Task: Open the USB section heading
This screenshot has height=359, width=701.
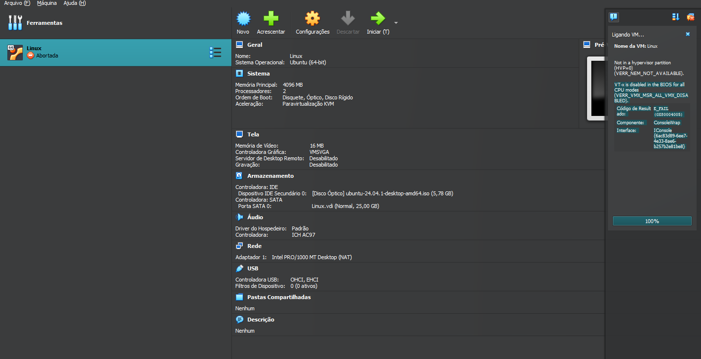Action: pos(253,268)
